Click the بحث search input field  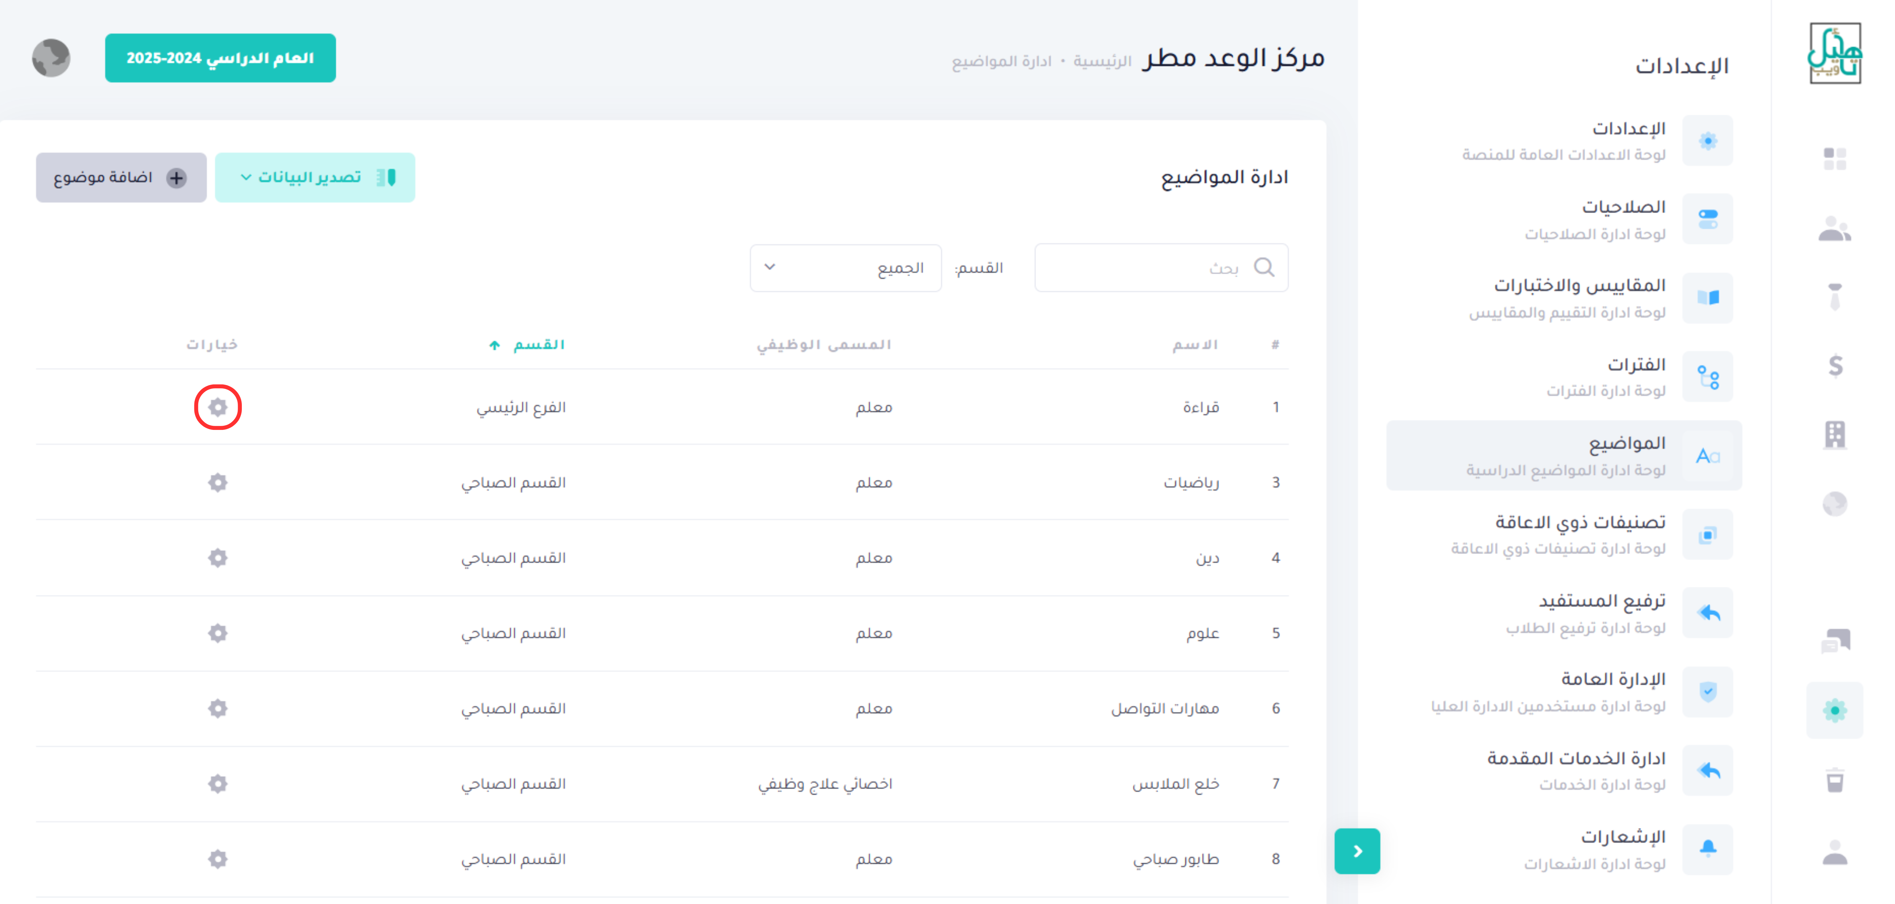[x=1161, y=268]
